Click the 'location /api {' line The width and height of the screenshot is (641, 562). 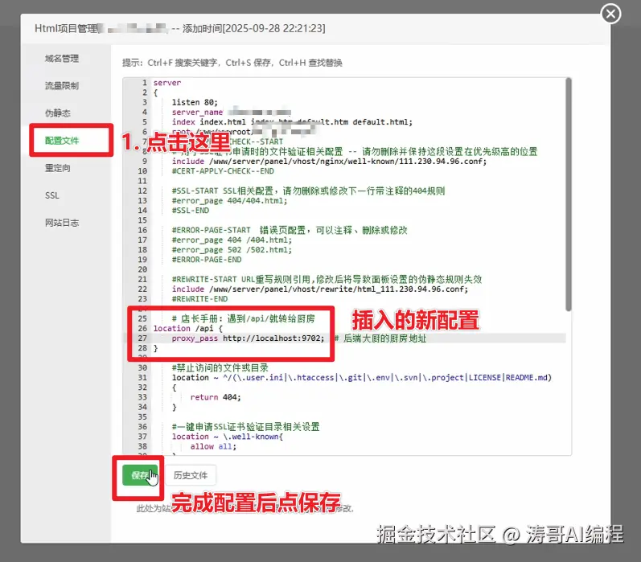[188, 328]
